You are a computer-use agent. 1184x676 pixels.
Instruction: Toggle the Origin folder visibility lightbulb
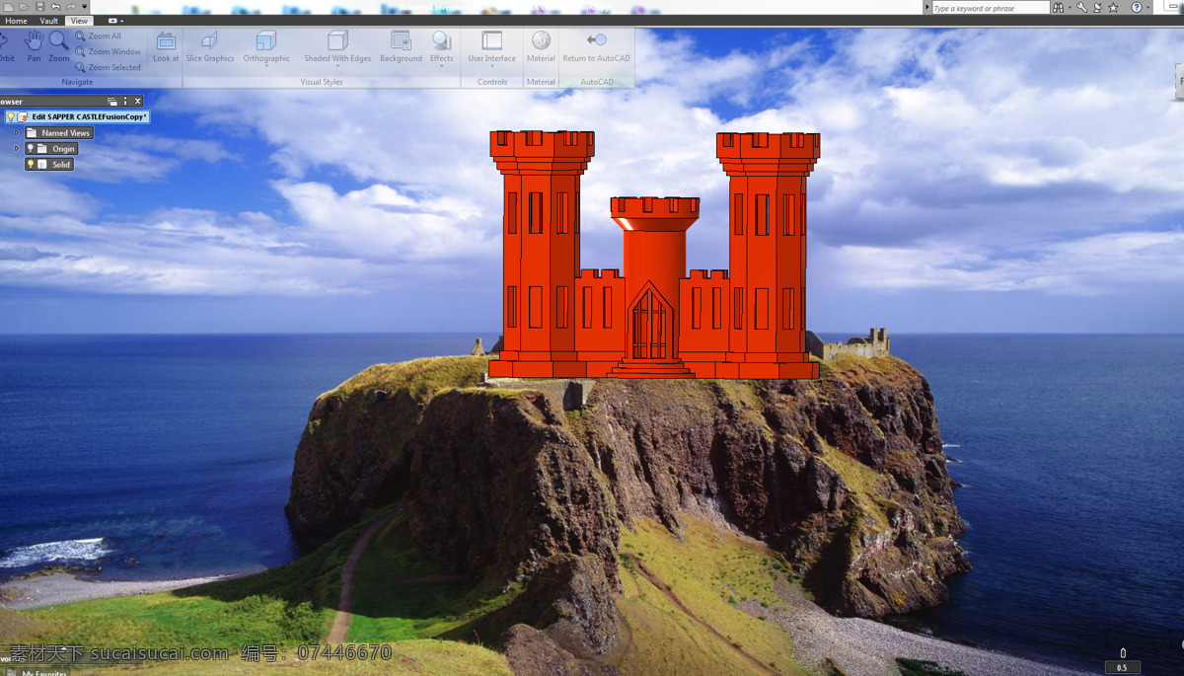(x=31, y=149)
